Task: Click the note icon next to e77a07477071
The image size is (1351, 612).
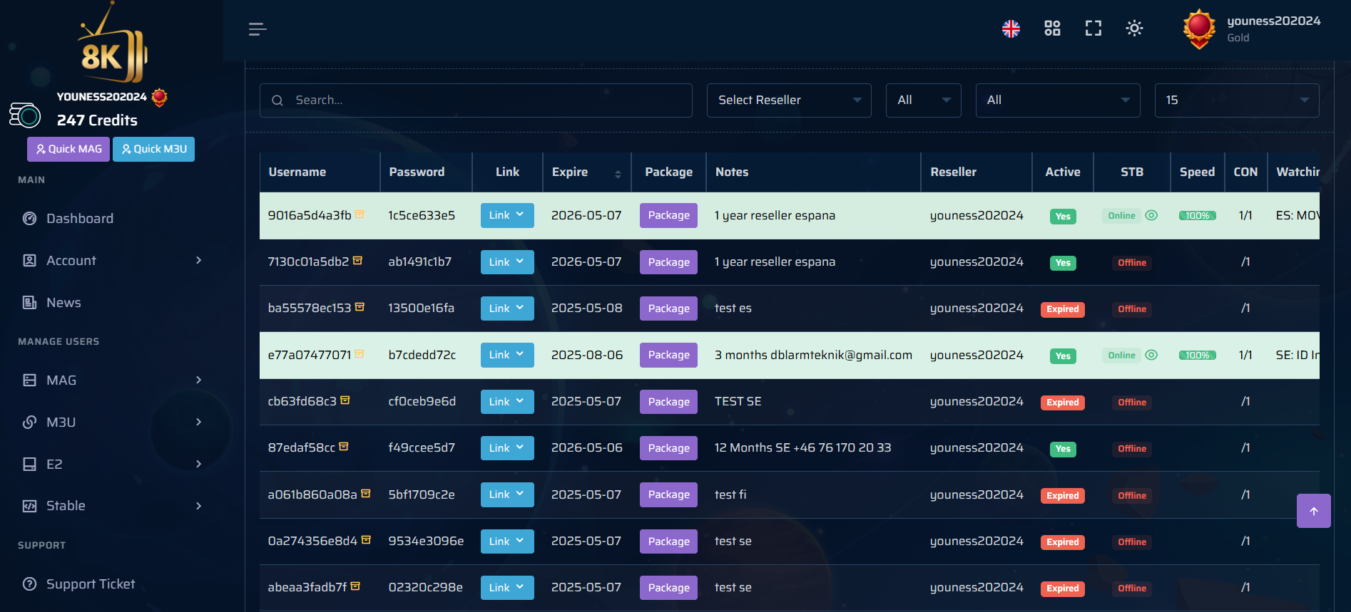Action: pyautogui.click(x=359, y=354)
